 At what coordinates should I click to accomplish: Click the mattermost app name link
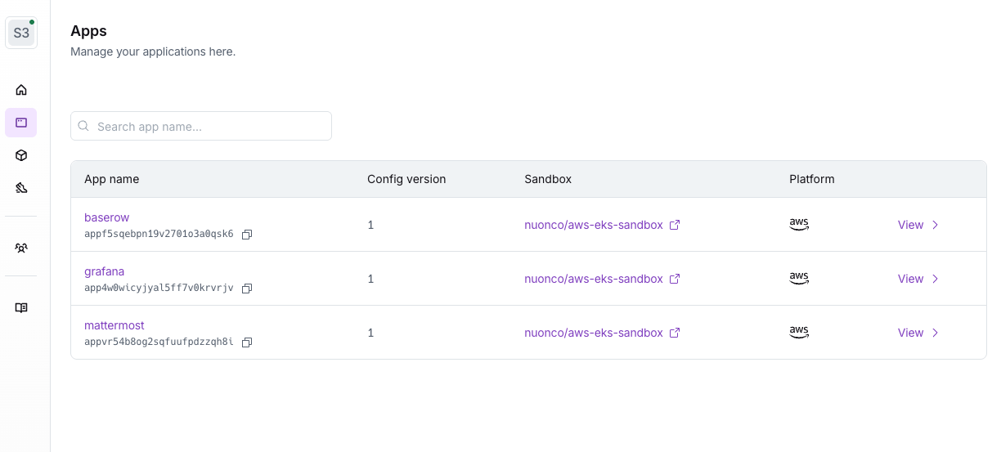(x=114, y=325)
